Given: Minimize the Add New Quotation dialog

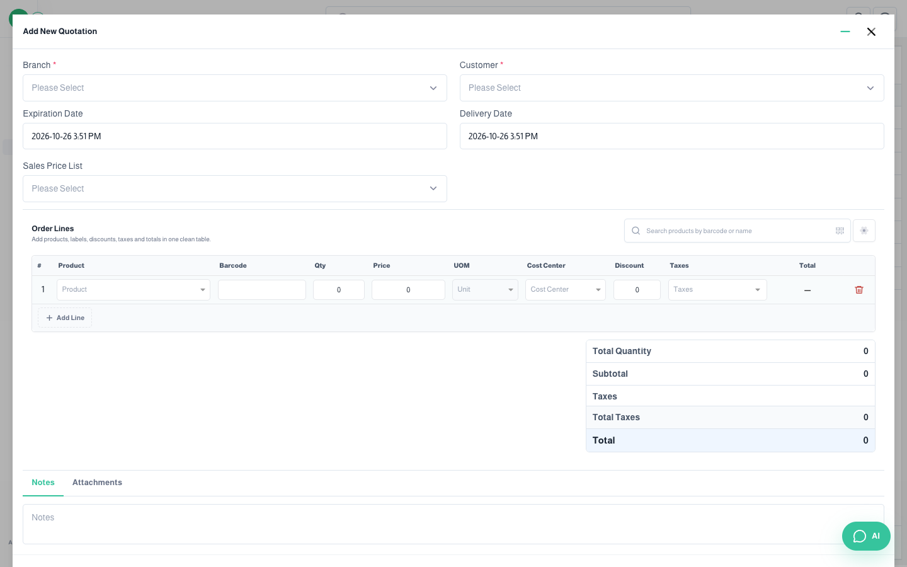Looking at the screenshot, I should [x=845, y=31].
